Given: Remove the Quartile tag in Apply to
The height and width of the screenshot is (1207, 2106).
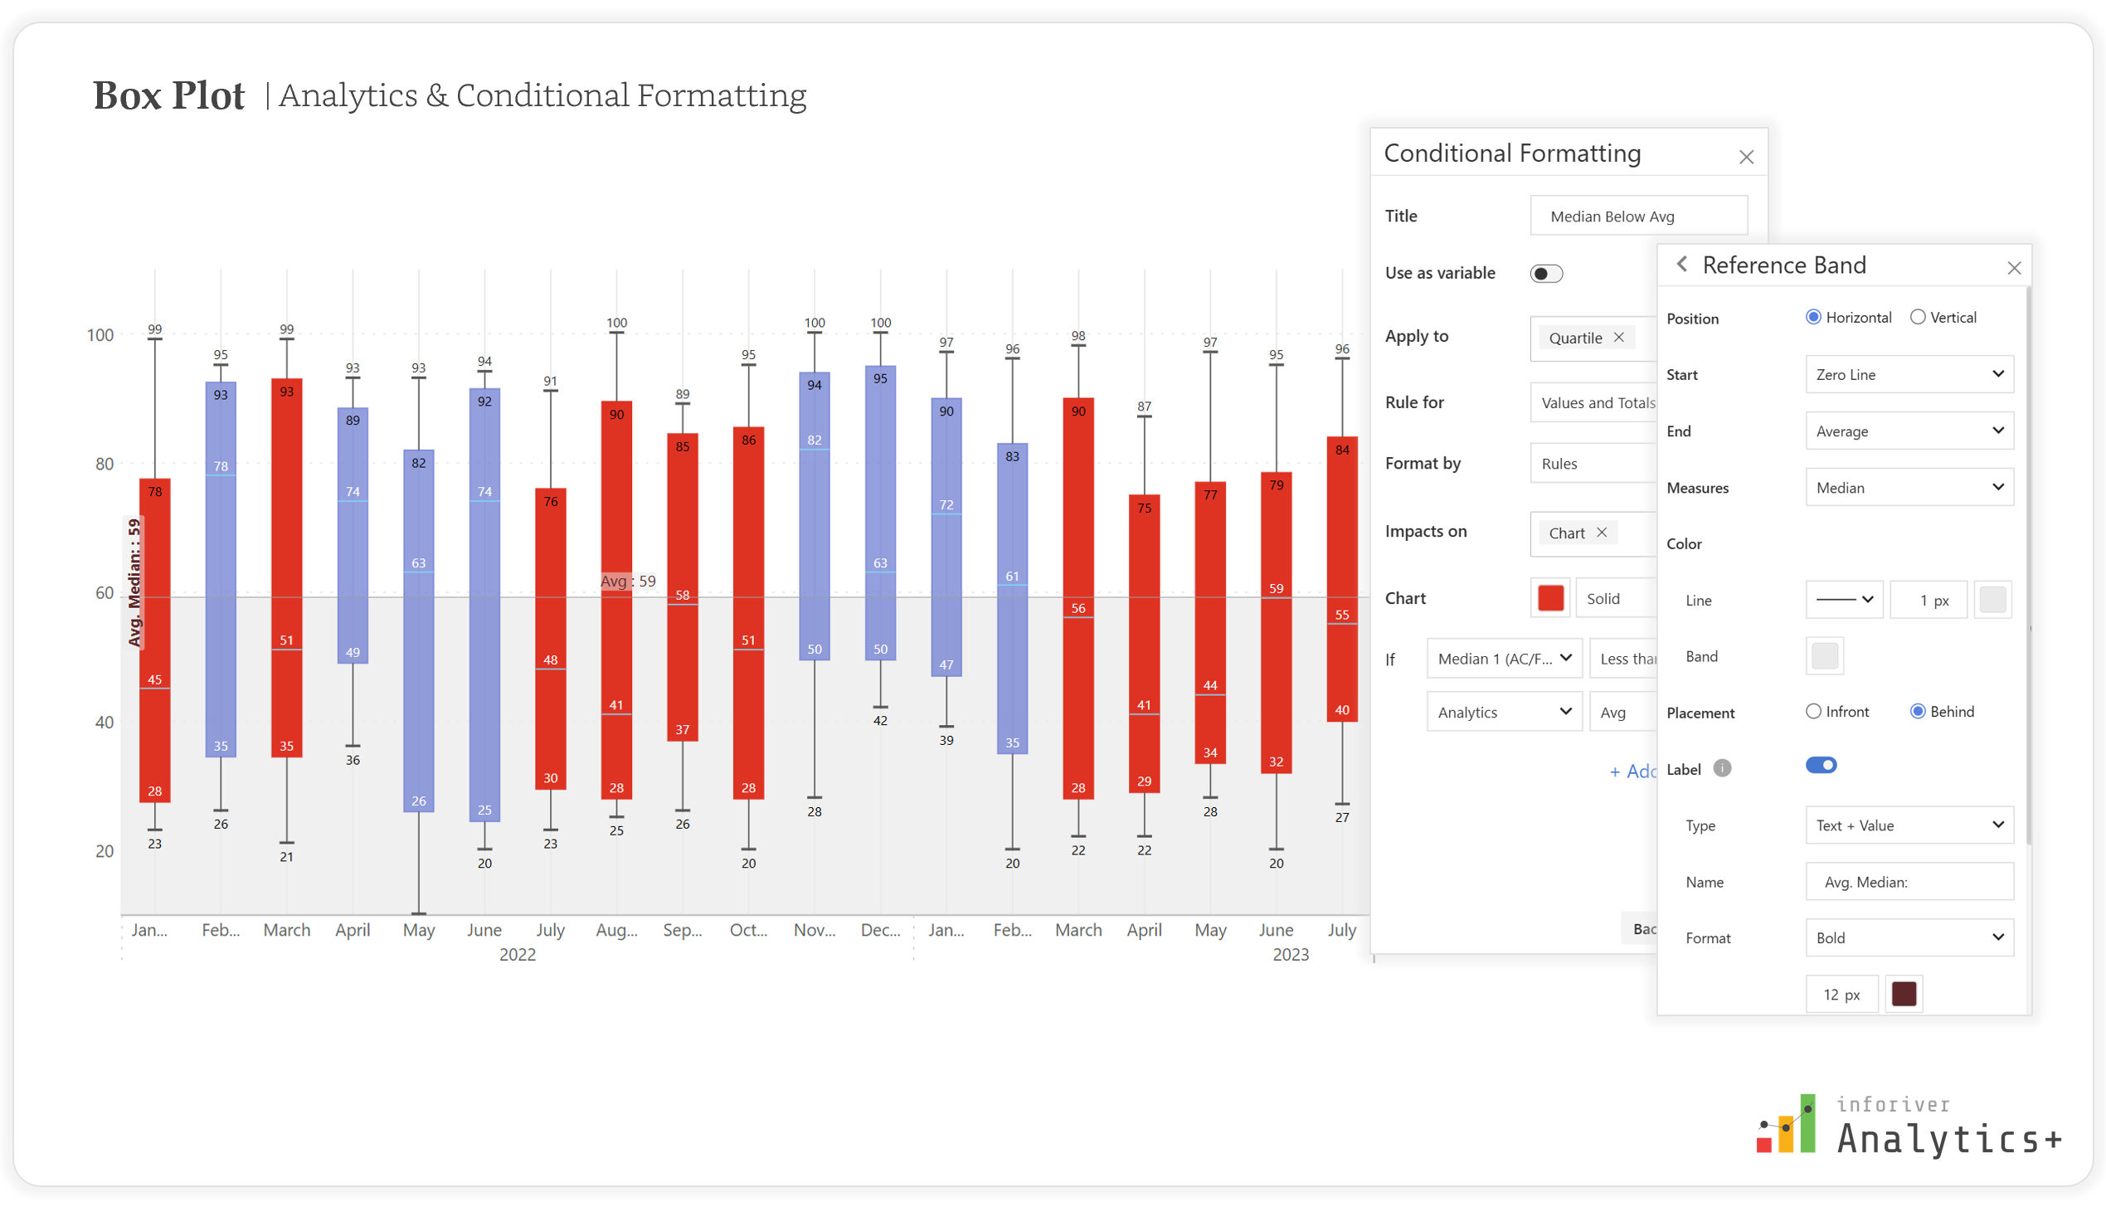Looking at the screenshot, I should point(1618,338).
